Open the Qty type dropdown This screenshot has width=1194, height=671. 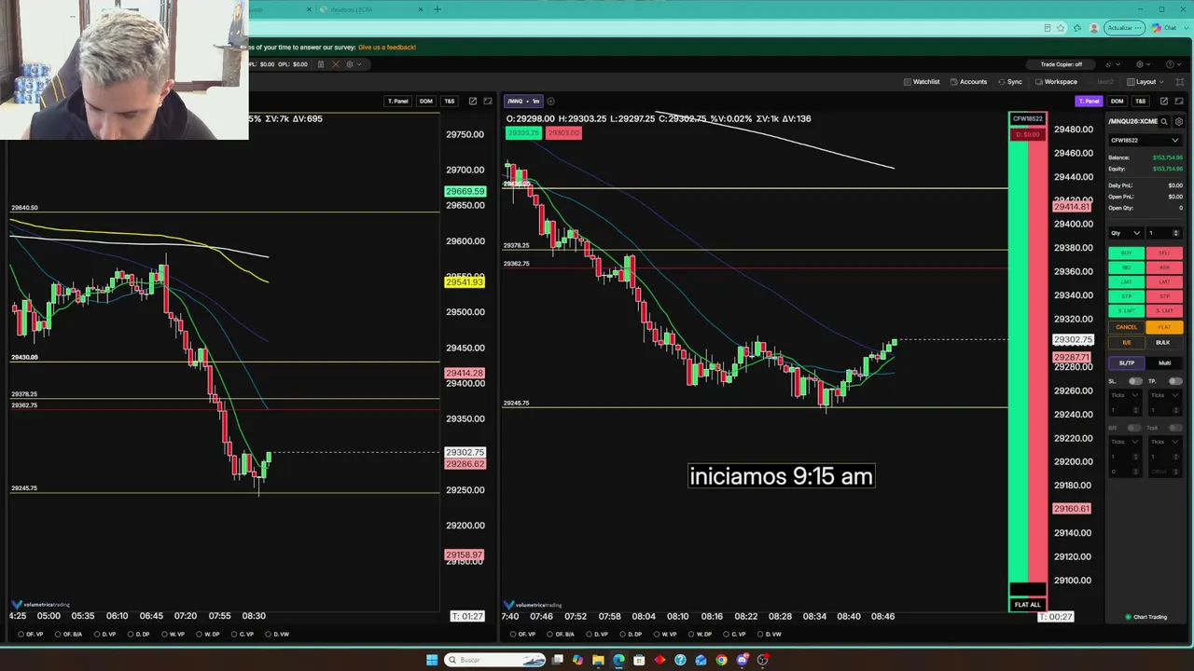click(x=1125, y=233)
